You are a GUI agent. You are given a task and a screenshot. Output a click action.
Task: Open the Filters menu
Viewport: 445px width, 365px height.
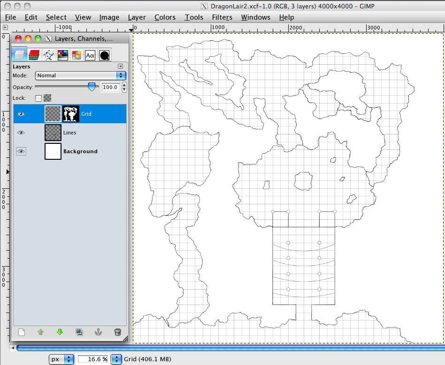click(222, 17)
